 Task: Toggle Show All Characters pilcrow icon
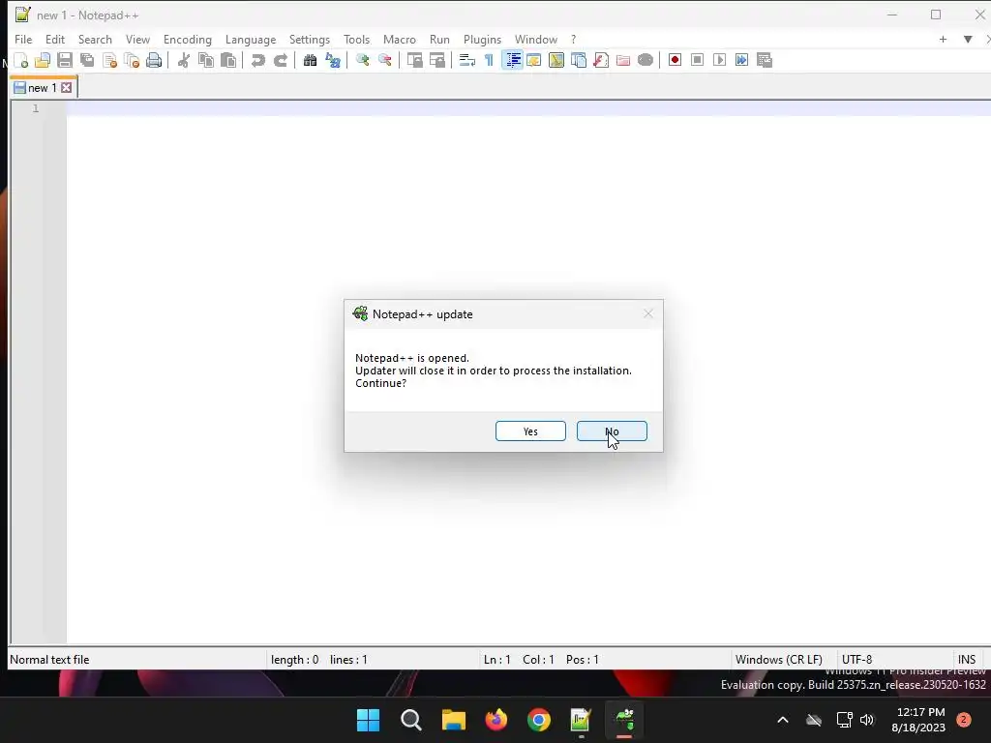[x=489, y=60]
